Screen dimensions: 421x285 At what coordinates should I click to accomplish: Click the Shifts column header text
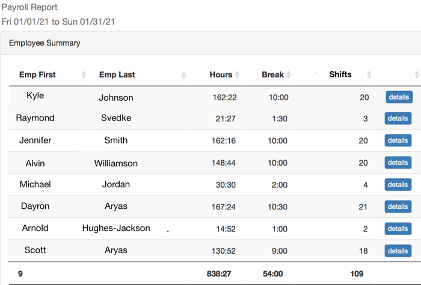coord(340,74)
